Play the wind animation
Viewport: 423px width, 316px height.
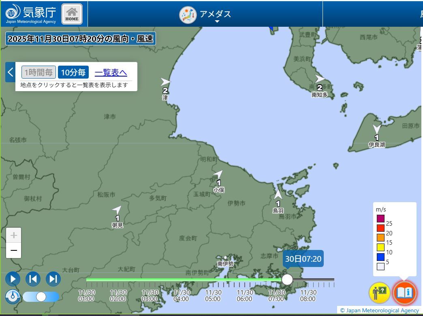point(13,279)
